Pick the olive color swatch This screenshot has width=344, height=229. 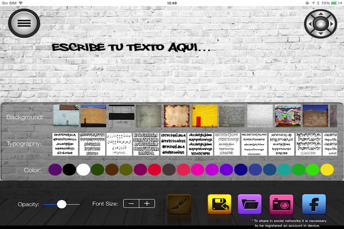tap(126, 170)
